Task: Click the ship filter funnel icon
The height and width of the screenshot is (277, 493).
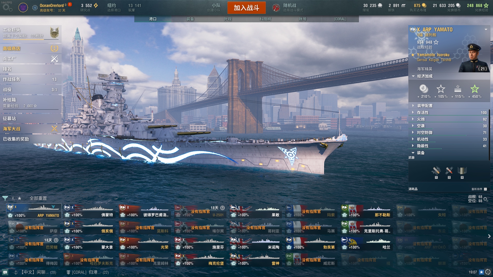Action: pos(5,198)
